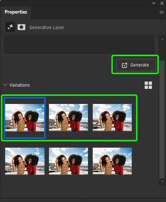Click the scroll down arrow
Image resolution: width=166 pixels, height=202 pixels.
click(162, 181)
